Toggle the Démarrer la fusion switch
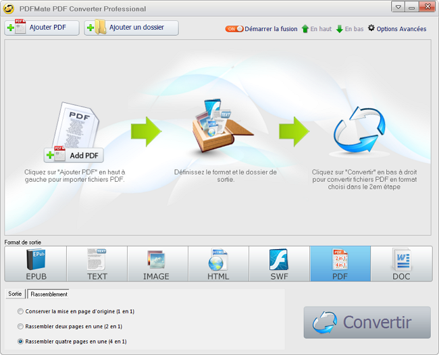Image resolution: width=439 pixels, height=355 pixels. pos(234,29)
